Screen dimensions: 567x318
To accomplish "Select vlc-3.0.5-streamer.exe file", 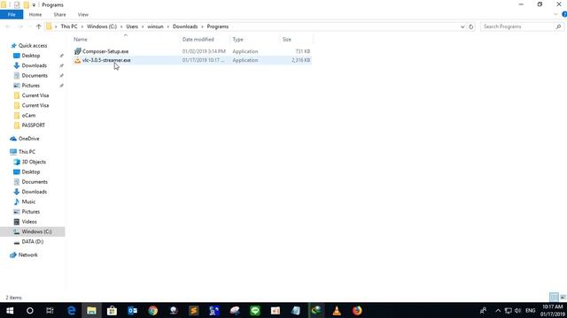I will click(x=191, y=60).
